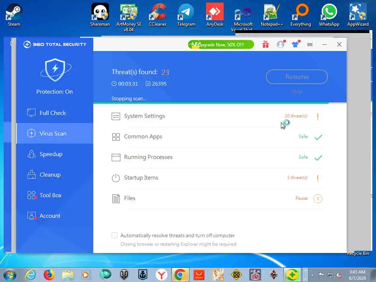Select the Common Apps grid icon

point(116,137)
